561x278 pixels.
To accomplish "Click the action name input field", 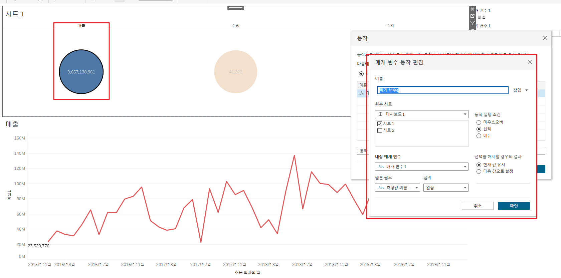I will coord(443,90).
